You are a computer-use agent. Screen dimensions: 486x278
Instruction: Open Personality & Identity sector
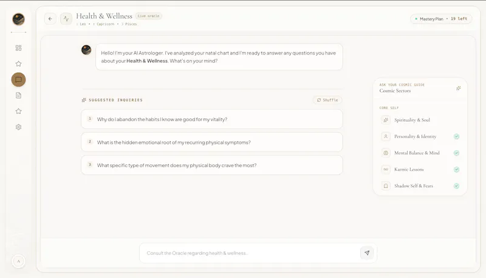(x=420, y=136)
